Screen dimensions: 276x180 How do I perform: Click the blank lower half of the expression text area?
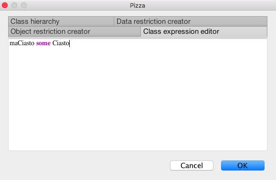coord(138,123)
